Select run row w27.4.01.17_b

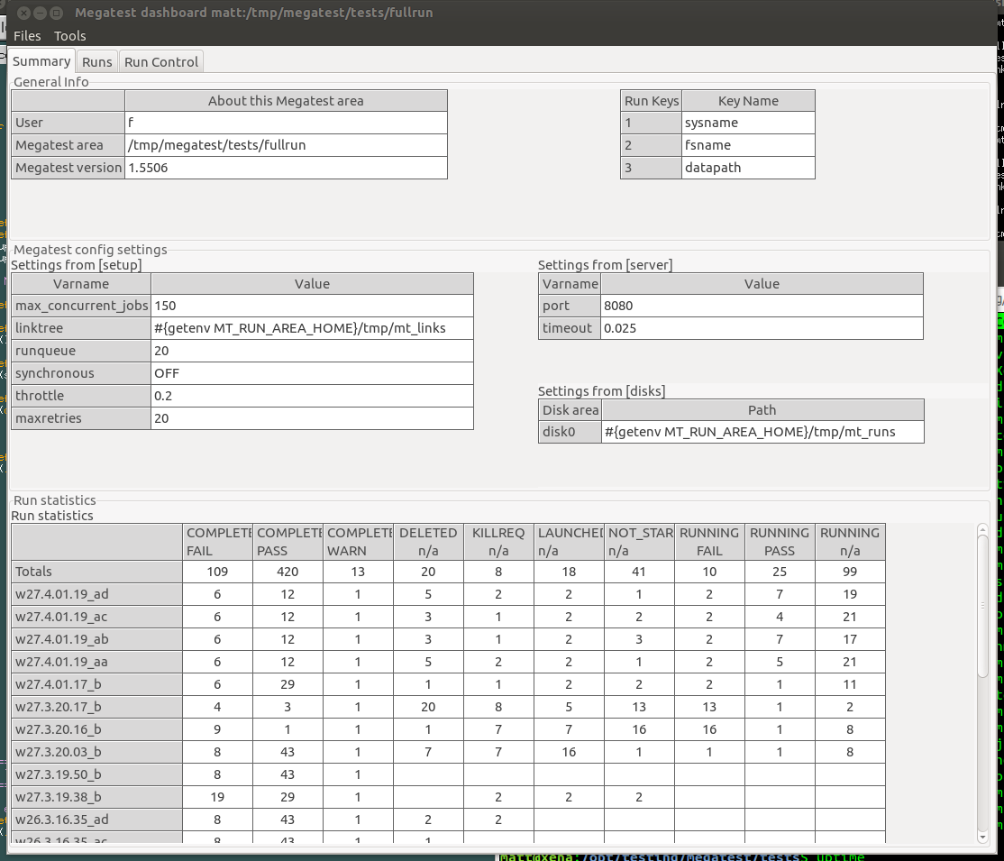(96, 684)
